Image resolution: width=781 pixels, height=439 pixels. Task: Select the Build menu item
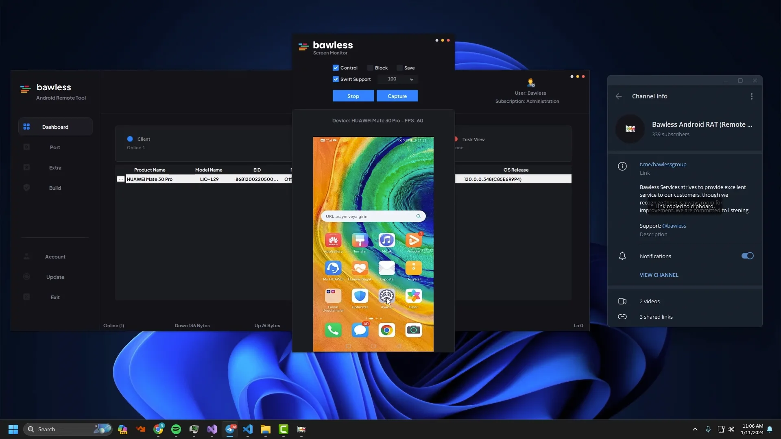pyautogui.click(x=55, y=188)
